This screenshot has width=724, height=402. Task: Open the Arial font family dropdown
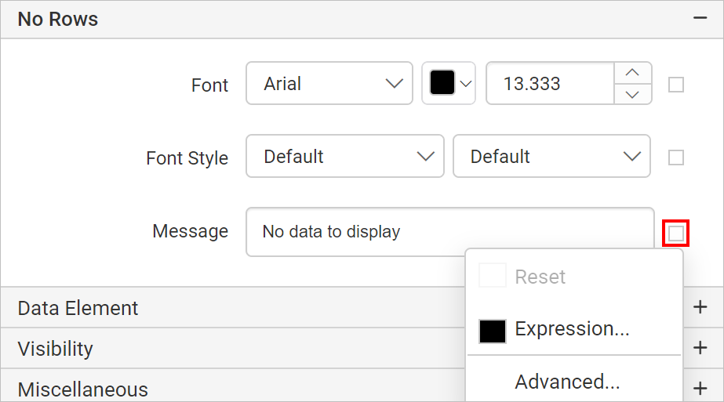coord(329,84)
